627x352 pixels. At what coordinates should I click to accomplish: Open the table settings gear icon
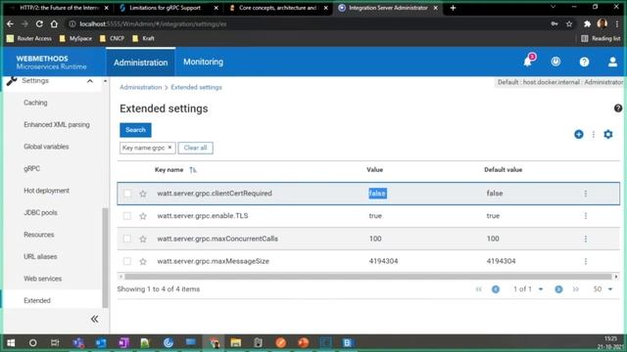[608, 135]
